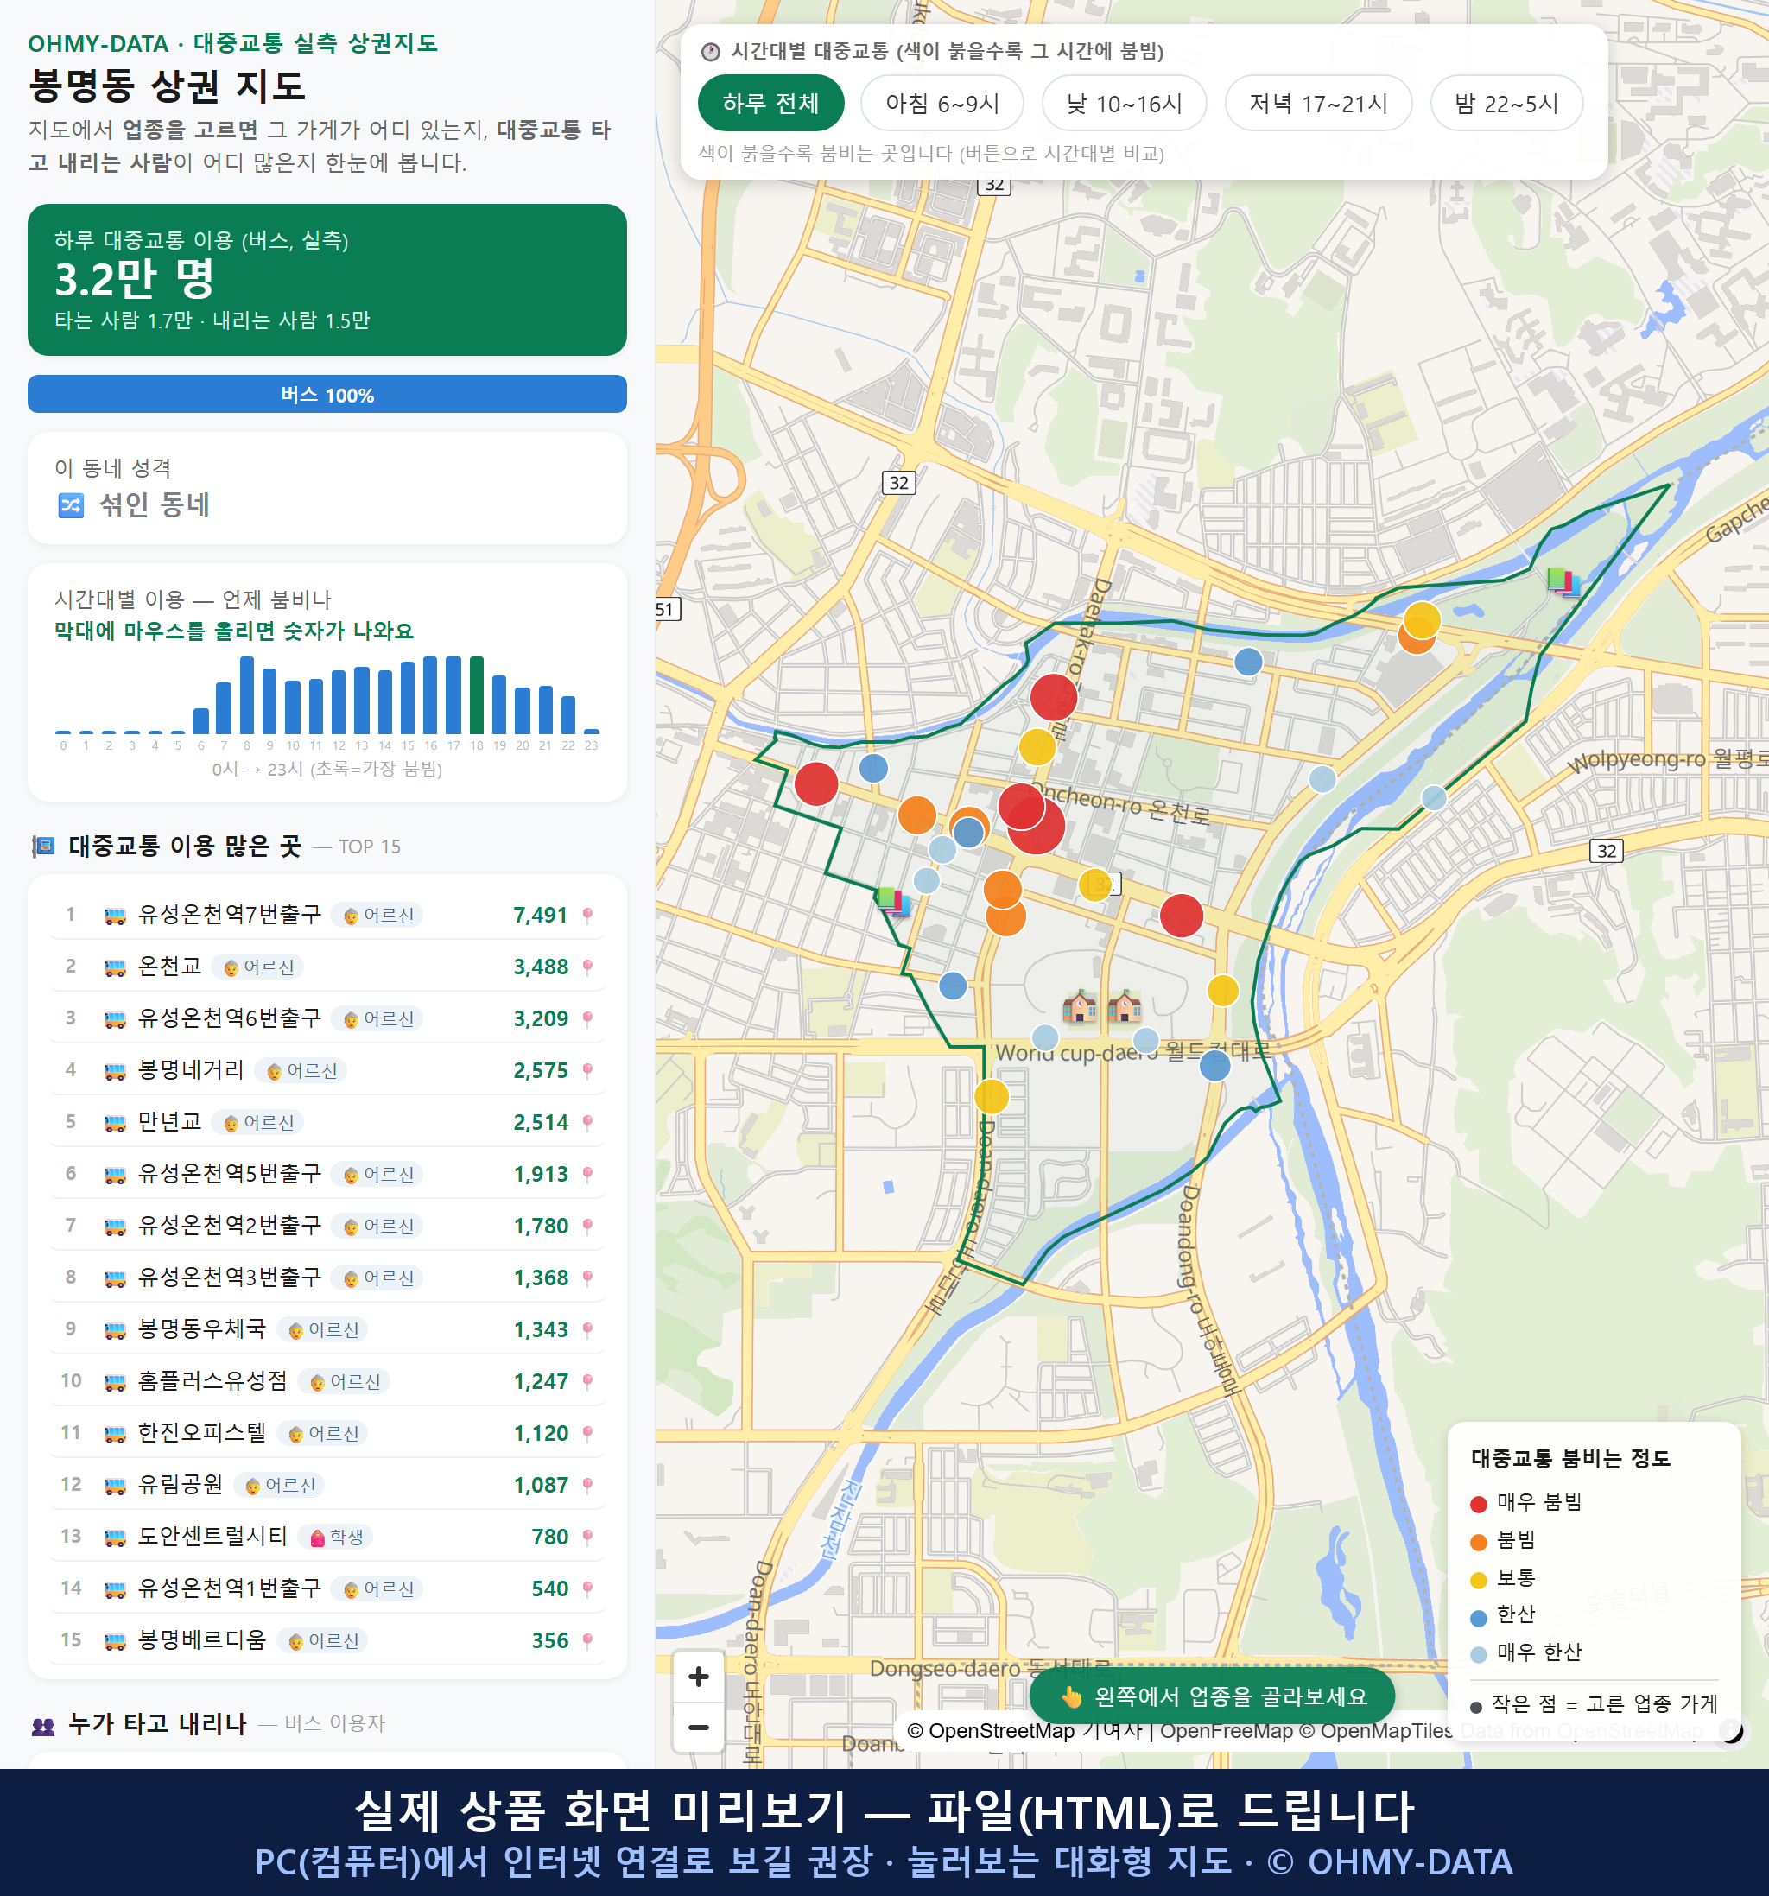The height and width of the screenshot is (1896, 1769).
Task: Click the yellow 보통 legend swatch
Action: 1479,1581
